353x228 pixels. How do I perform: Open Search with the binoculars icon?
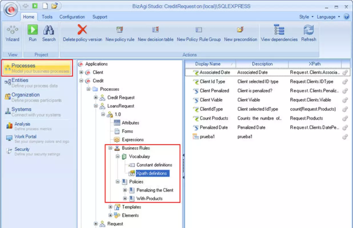coord(49,30)
